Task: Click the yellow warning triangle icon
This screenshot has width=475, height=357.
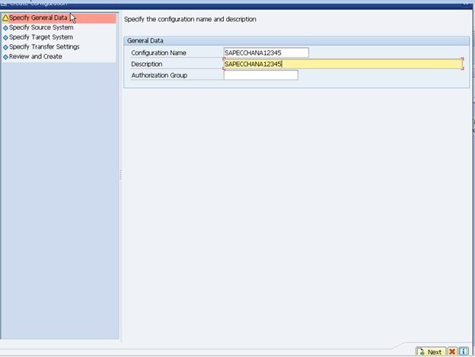Action: [x=5, y=17]
